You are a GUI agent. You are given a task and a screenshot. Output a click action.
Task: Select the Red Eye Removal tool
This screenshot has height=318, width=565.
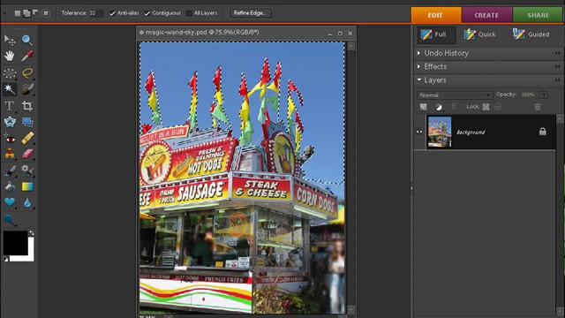pos(10,139)
